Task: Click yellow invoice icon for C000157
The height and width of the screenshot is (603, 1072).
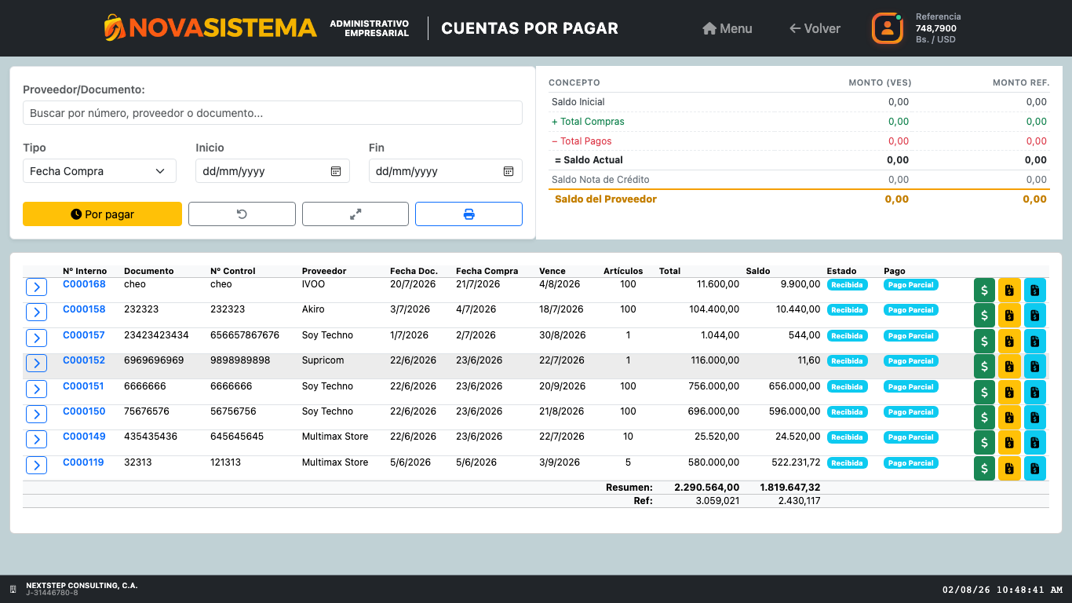Action: coord(1009,341)
